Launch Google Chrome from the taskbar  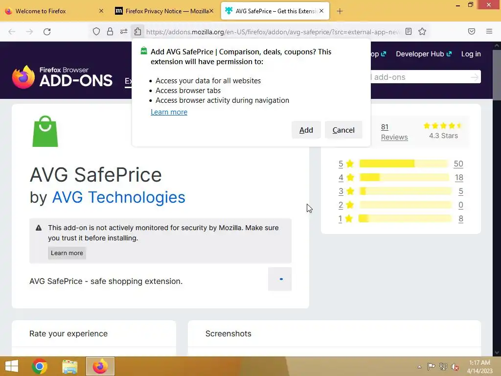point(40,366)
